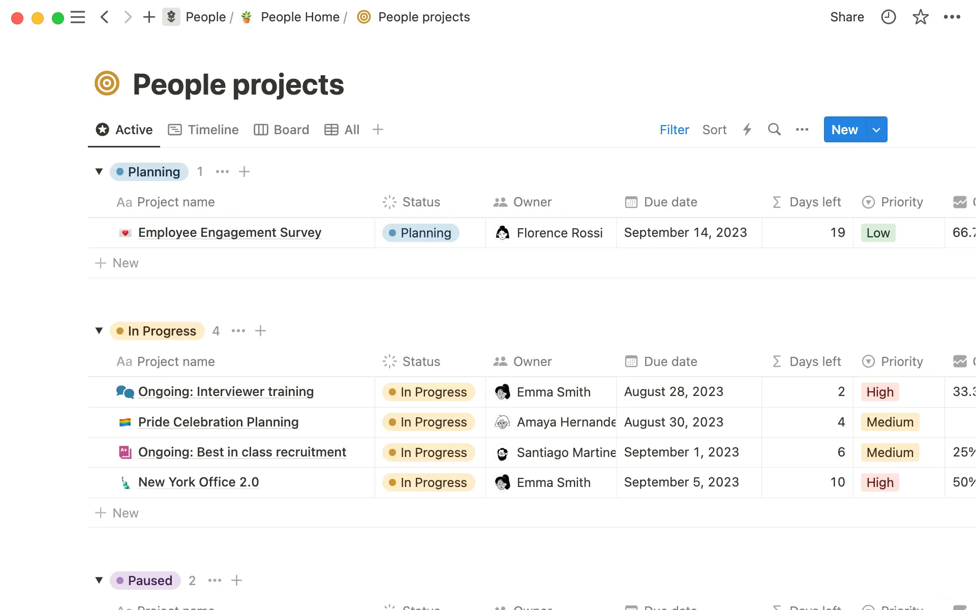The image size is (976, 610).
Task: Open the hamburger sidebar menu
Action: (x=78, y=17)
